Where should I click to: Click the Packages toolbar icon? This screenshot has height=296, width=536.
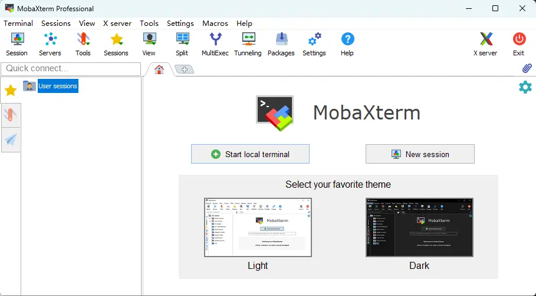282,39
